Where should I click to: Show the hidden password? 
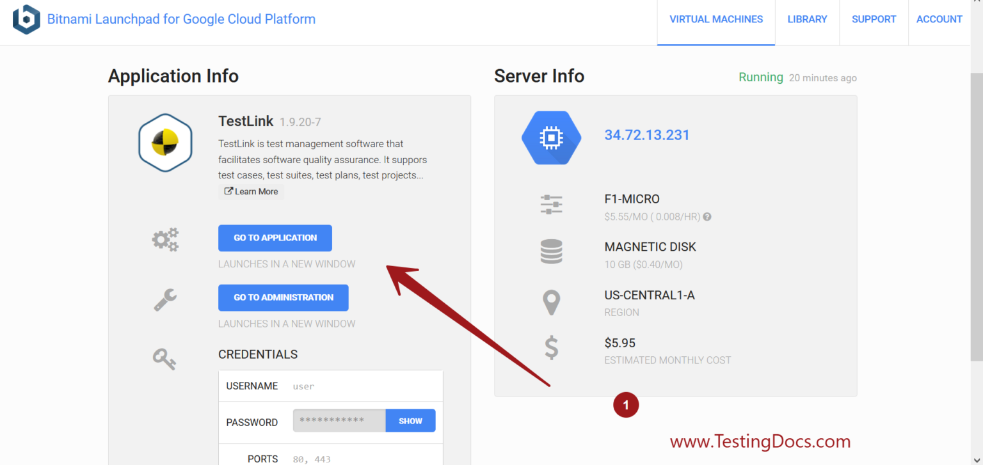[x=410, y=421]
